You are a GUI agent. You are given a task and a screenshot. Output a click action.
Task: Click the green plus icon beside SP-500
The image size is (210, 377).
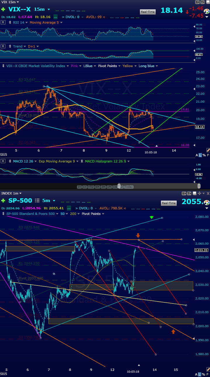(x=3, y=201)
